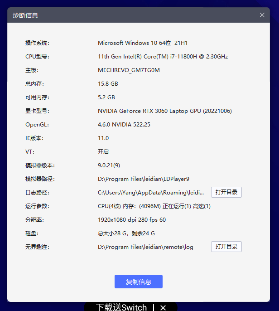Select the total memory value 15.8 GB
The width and height of the screenshot is (279, 311).
pyautogui.click(x=108, y=84)
